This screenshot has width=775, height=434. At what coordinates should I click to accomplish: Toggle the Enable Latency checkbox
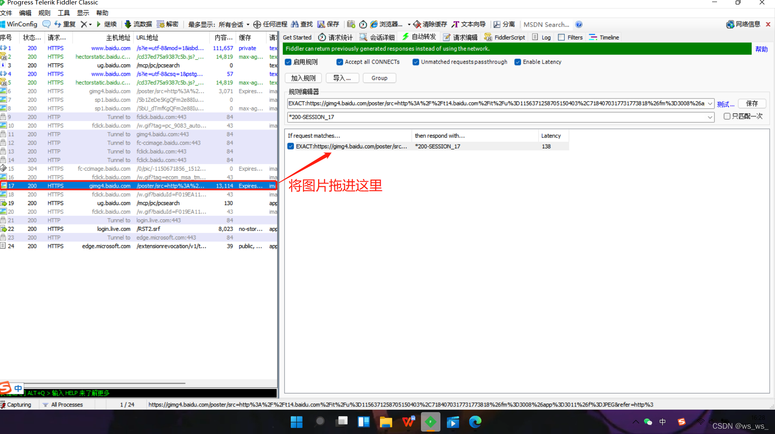click(518, 62)
